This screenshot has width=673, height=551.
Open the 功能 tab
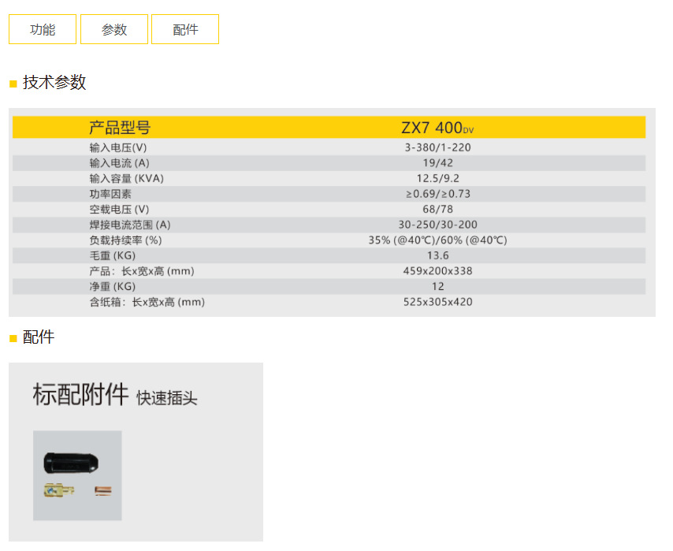[43, 29]
